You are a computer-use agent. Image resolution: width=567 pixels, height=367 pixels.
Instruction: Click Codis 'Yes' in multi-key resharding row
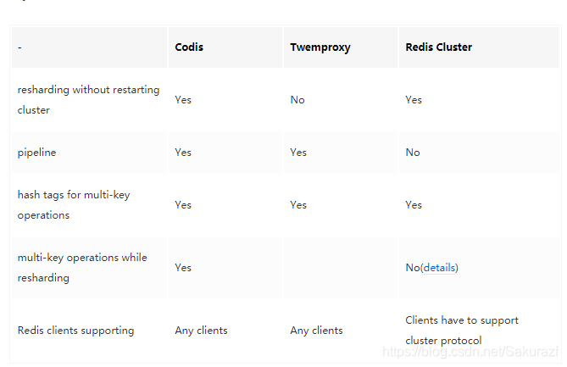(x=183, y=268)
